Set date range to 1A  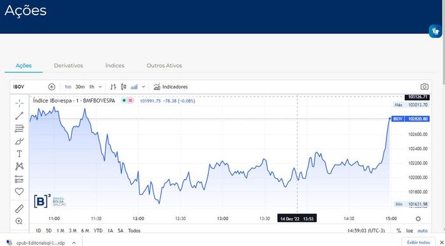coord(110,231)
